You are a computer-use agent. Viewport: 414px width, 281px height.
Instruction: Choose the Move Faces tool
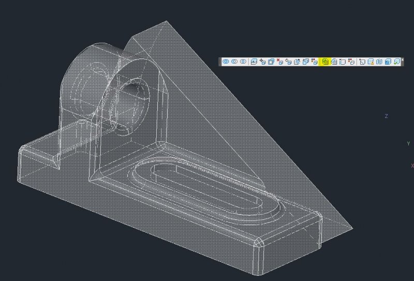point(262,62)
